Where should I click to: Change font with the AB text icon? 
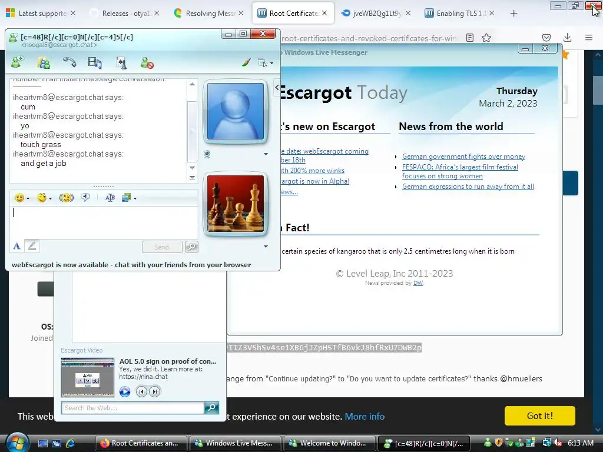tap(110, 198)
